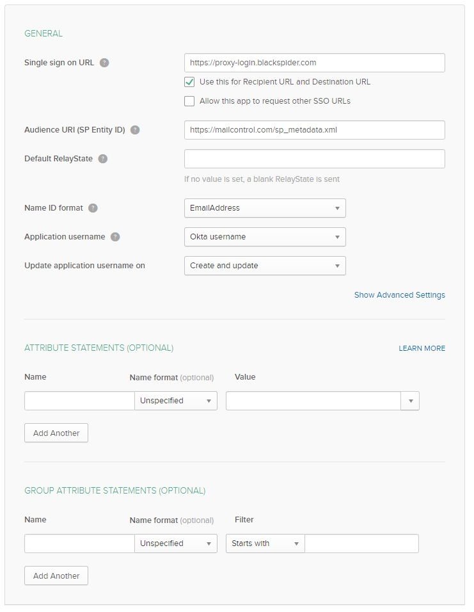Click help icon beside Single sign on URL
474x612 pixels.
104,63
